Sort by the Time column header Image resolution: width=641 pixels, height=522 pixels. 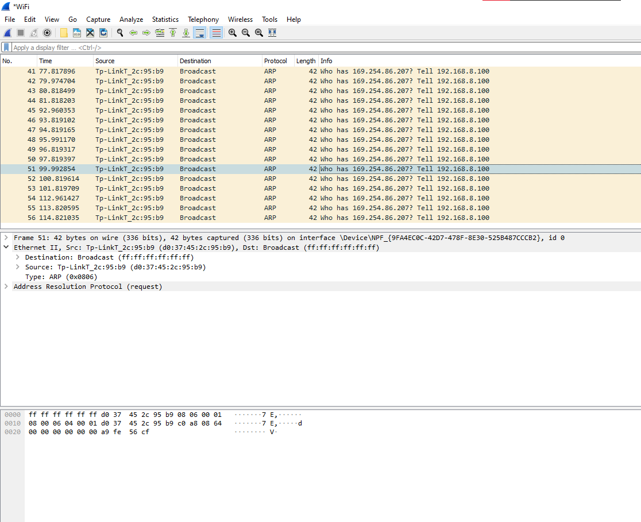[x=65, y=61]
